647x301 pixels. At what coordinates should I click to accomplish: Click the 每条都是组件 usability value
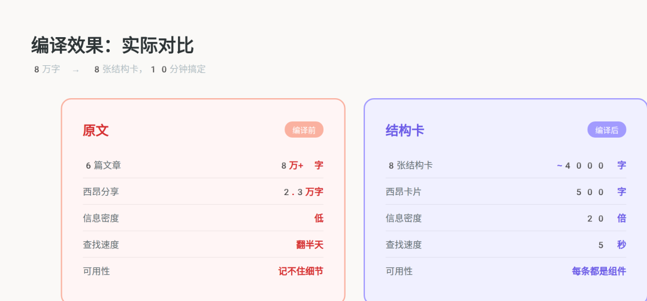(598, 271)
